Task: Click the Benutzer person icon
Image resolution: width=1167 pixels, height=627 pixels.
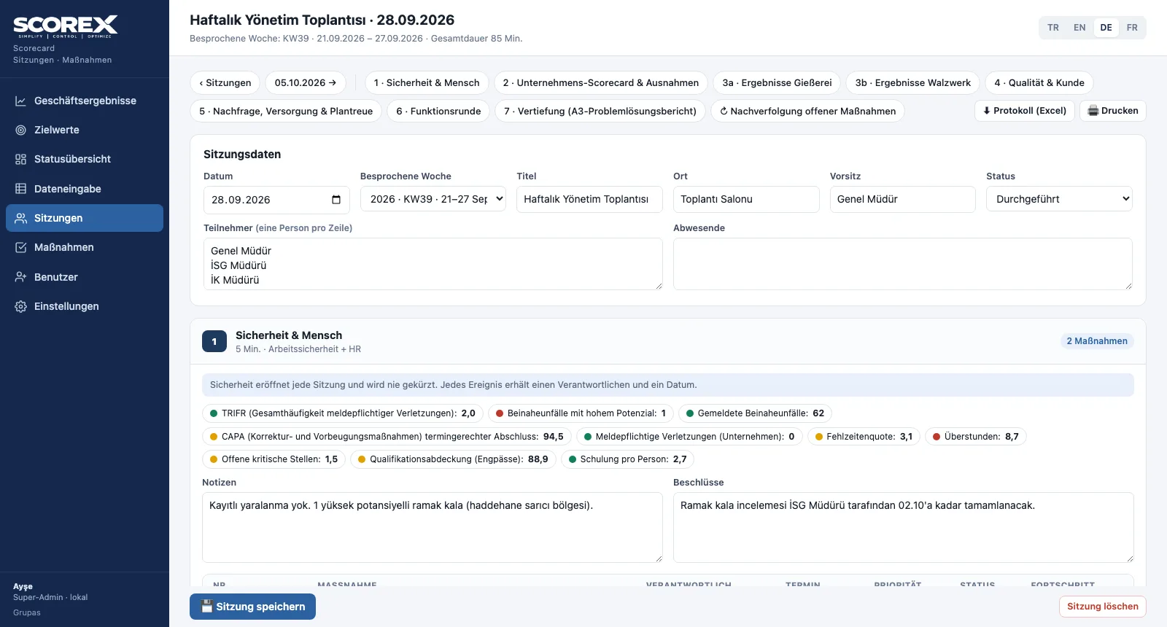Action: 21,277
